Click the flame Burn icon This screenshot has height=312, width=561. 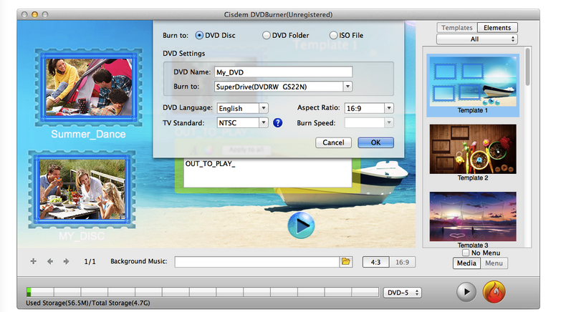(x=494, y=292)
